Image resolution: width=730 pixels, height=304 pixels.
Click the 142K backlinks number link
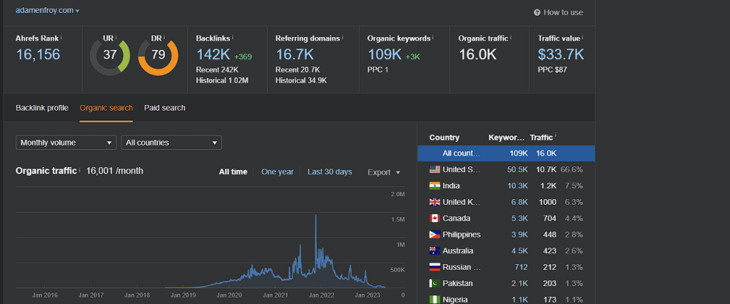click(x=212, y=54)
